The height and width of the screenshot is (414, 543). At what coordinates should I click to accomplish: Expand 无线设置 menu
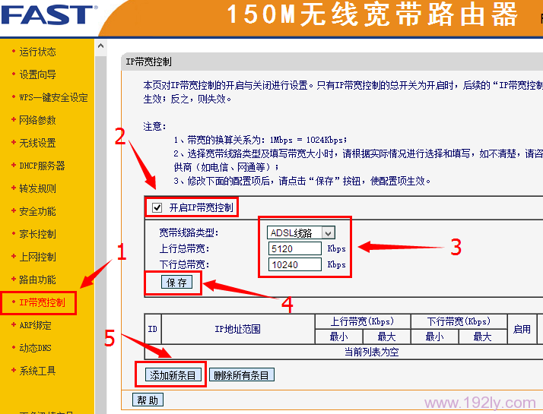click(x=37, y=143)
